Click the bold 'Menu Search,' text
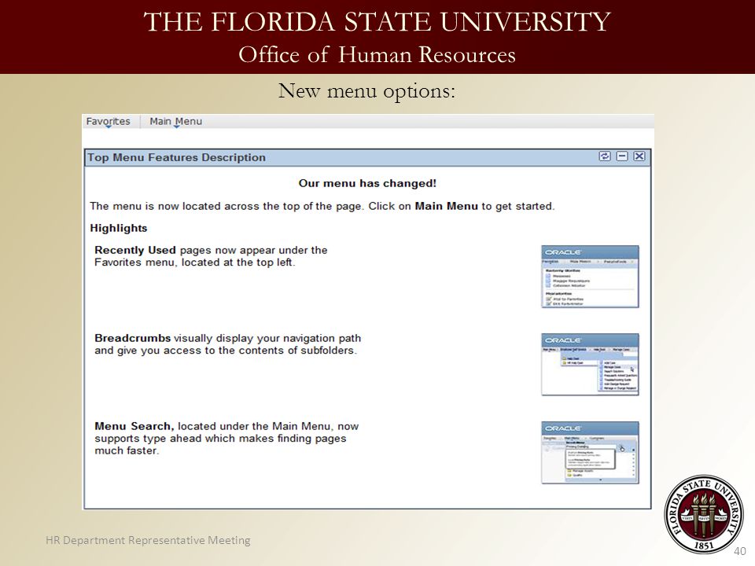 (x=134, y=426)
